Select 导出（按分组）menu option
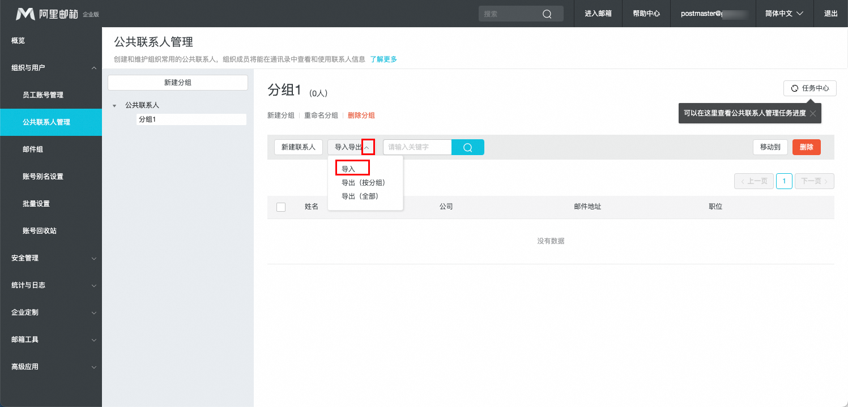 [363, 183]
